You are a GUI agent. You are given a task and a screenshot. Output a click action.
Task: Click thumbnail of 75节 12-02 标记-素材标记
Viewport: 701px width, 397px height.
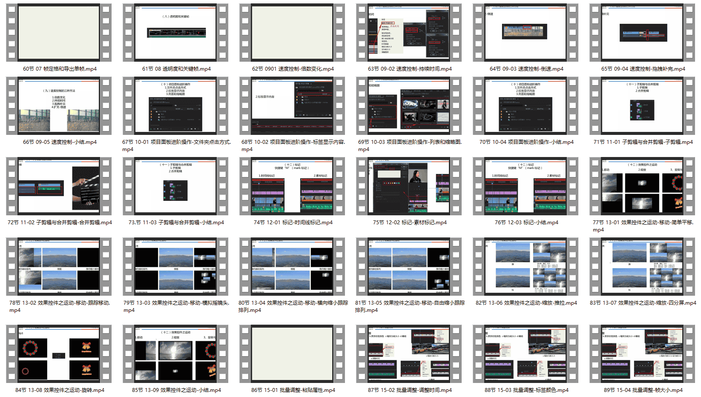[409, 186]
